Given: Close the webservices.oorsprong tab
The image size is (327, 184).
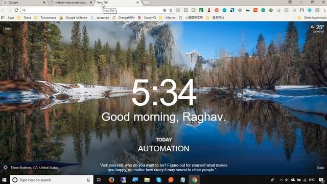Looking at the screenshot, I should (91, 3).
